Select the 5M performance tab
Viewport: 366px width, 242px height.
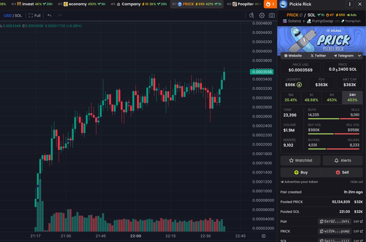[x=291, y=98]
